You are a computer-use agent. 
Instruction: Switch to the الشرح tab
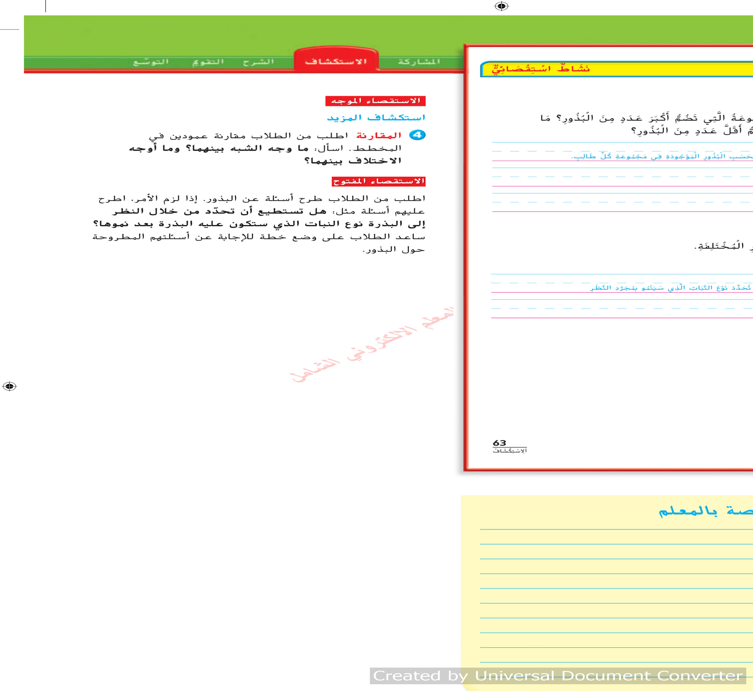click(258, 61)
